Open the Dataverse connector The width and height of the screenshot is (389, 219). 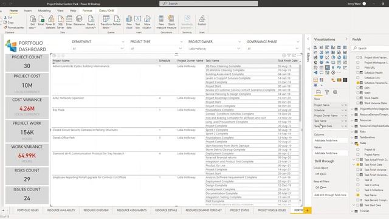[79, 21]
